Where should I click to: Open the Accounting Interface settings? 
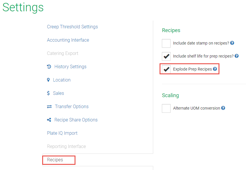[68, 40]
